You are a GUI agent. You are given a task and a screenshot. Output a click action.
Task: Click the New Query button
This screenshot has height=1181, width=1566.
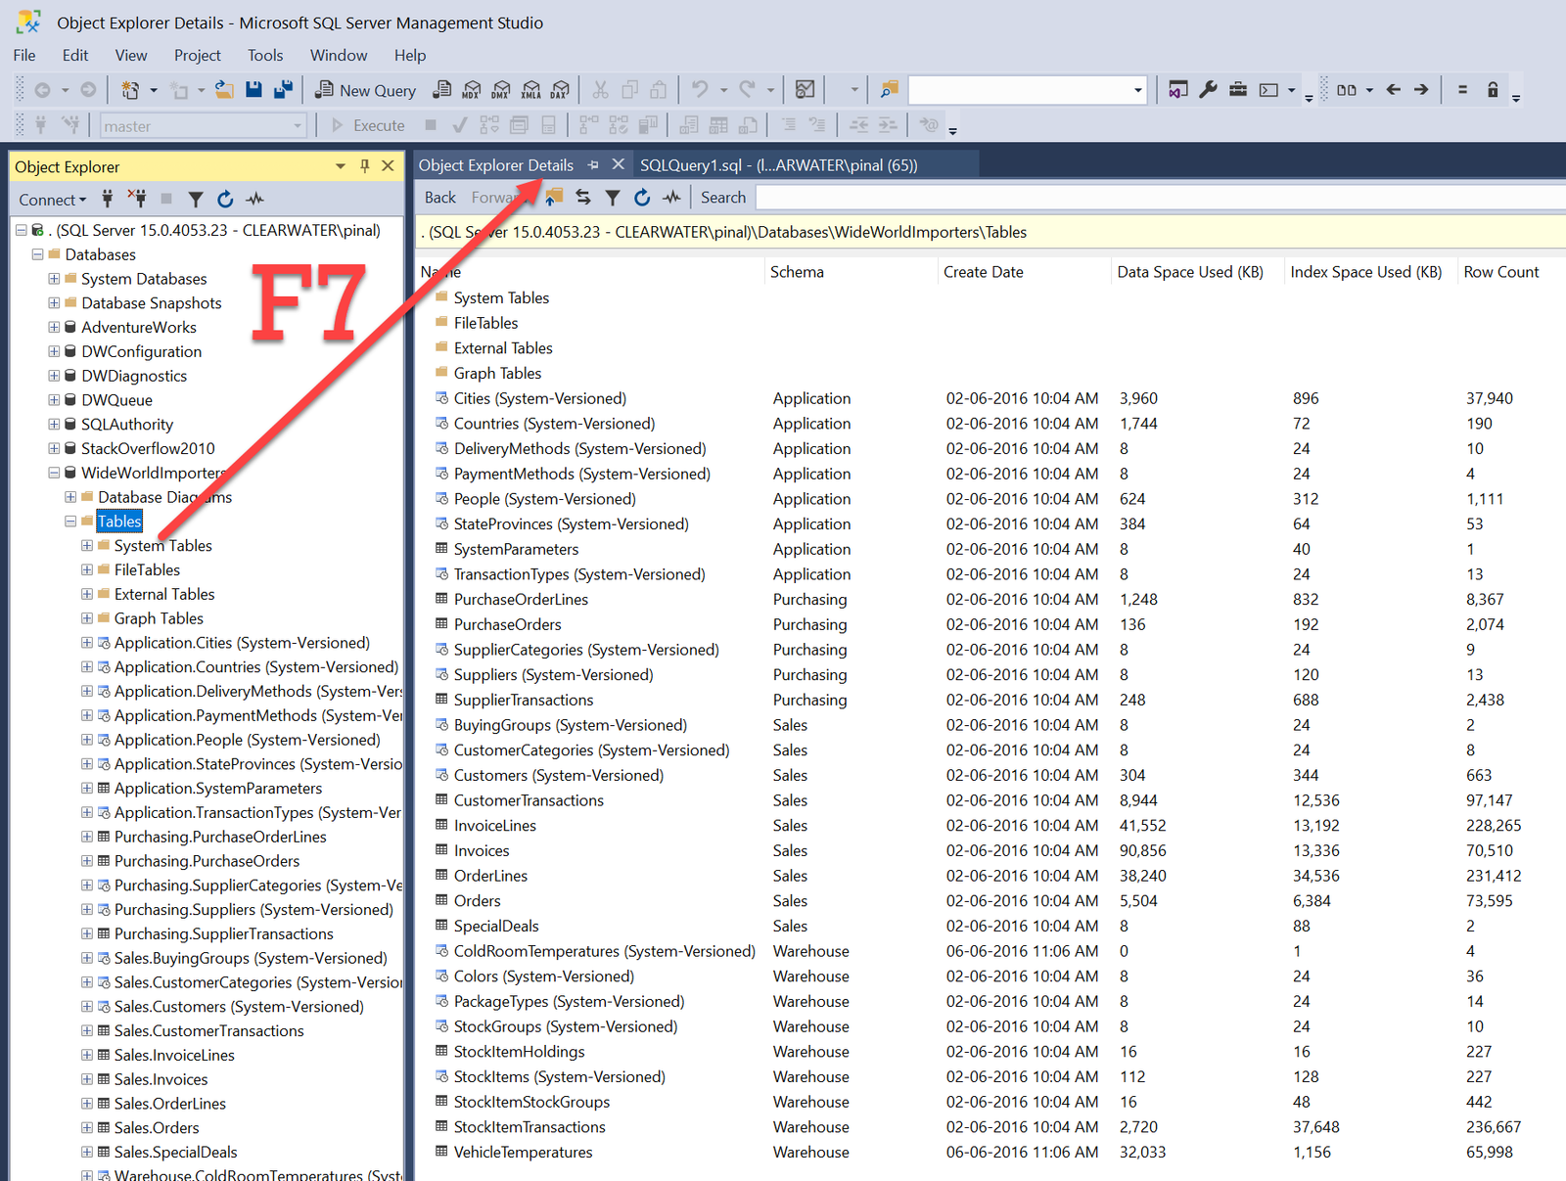pyautogui.click(x=365, y=90)
